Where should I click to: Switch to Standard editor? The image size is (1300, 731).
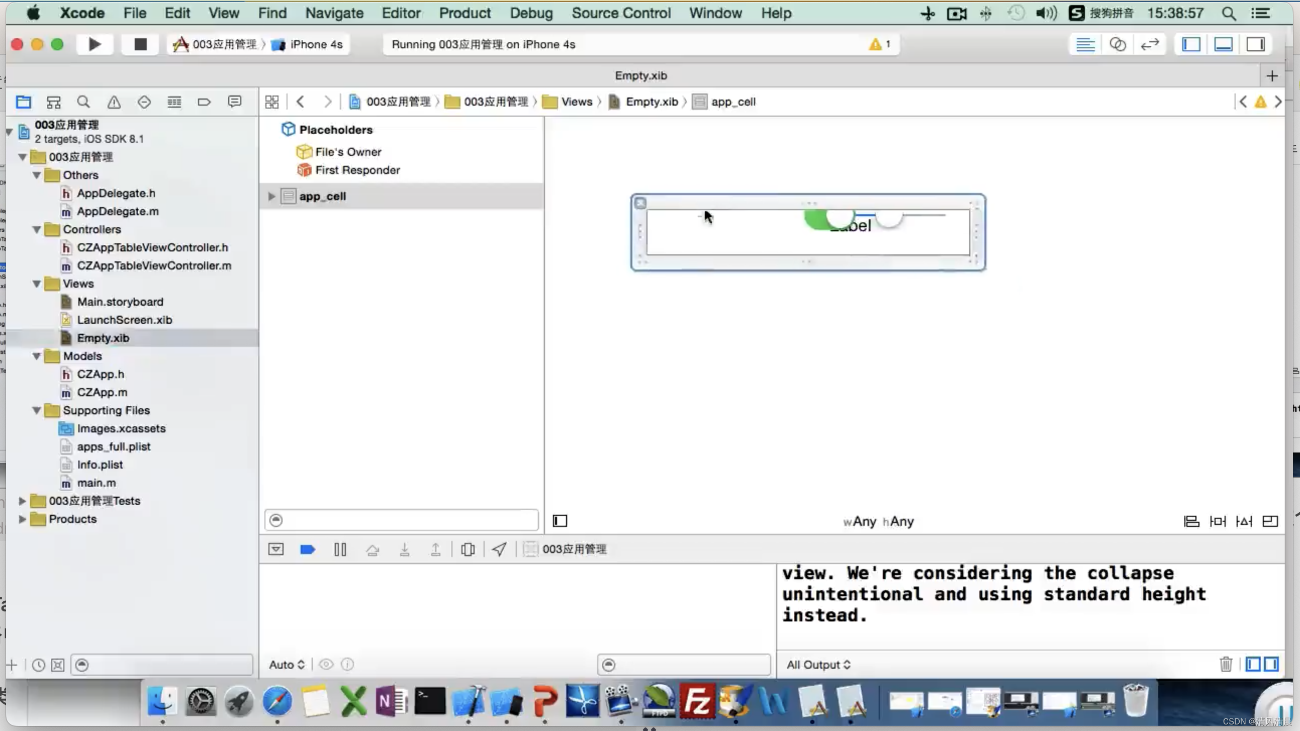point(1085,44)
